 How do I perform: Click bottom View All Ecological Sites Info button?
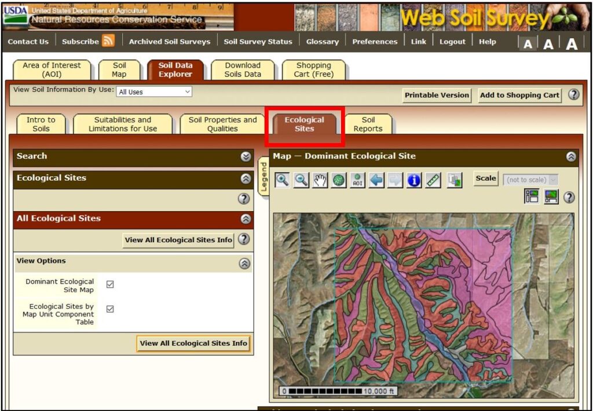coord(193,344)
